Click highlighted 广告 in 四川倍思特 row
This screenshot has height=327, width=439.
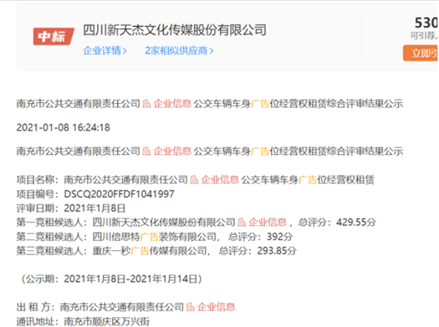point(150,237)
